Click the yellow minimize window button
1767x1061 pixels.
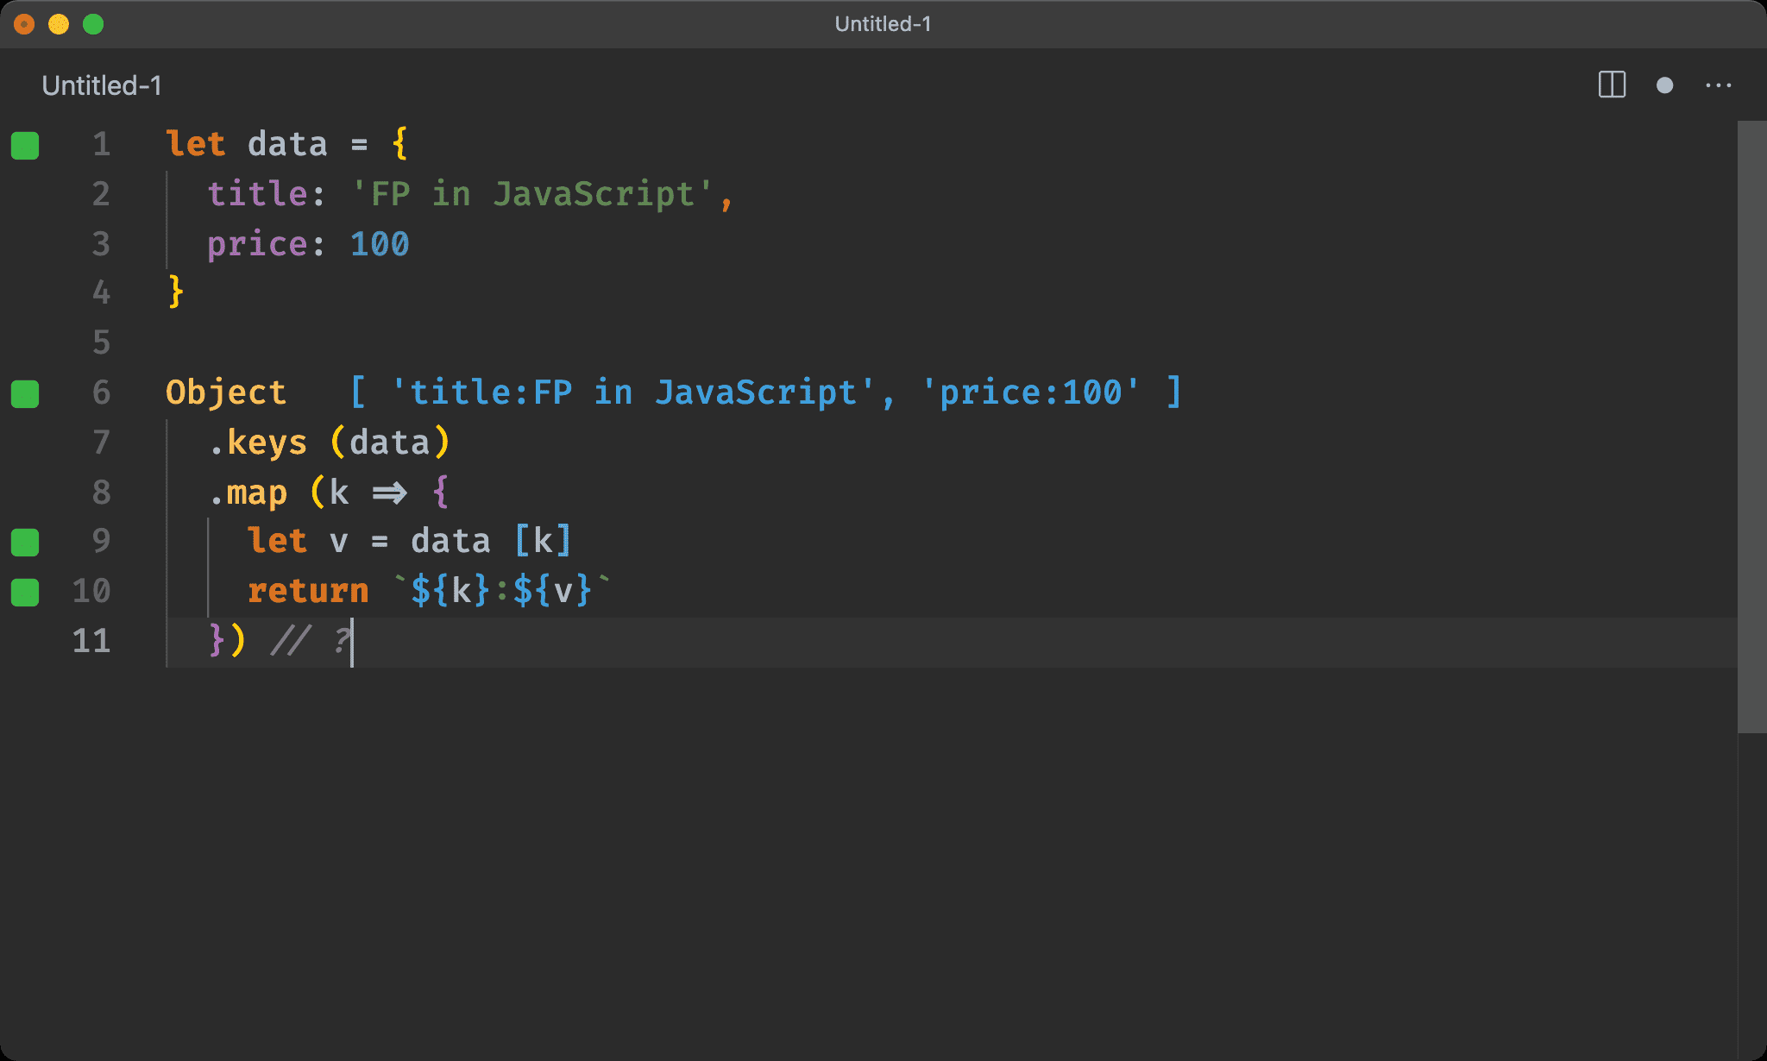point(59,24)
